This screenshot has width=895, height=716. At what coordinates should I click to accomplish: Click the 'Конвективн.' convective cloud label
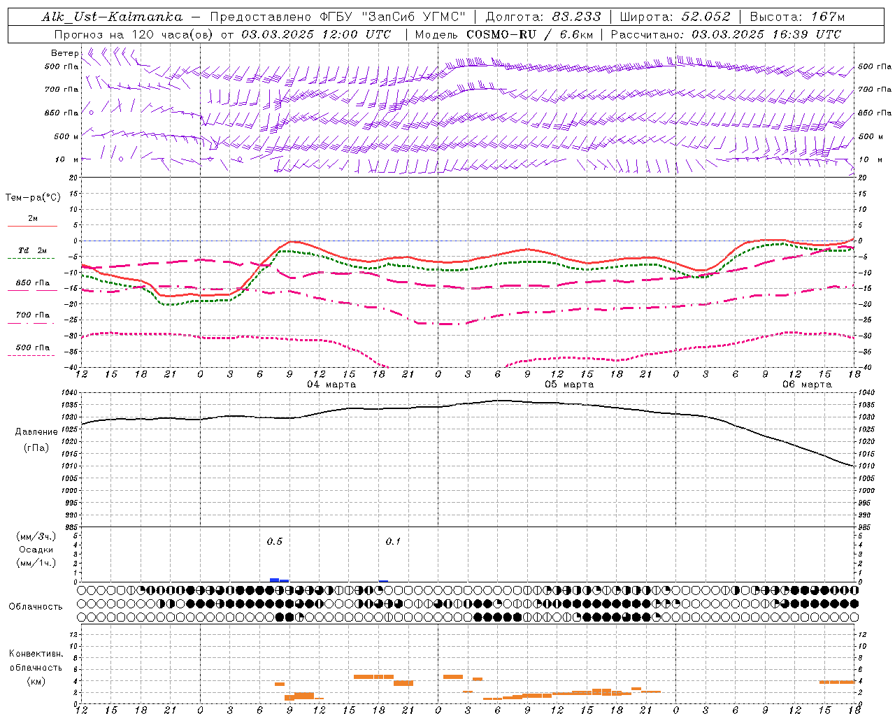pos(36,654)
